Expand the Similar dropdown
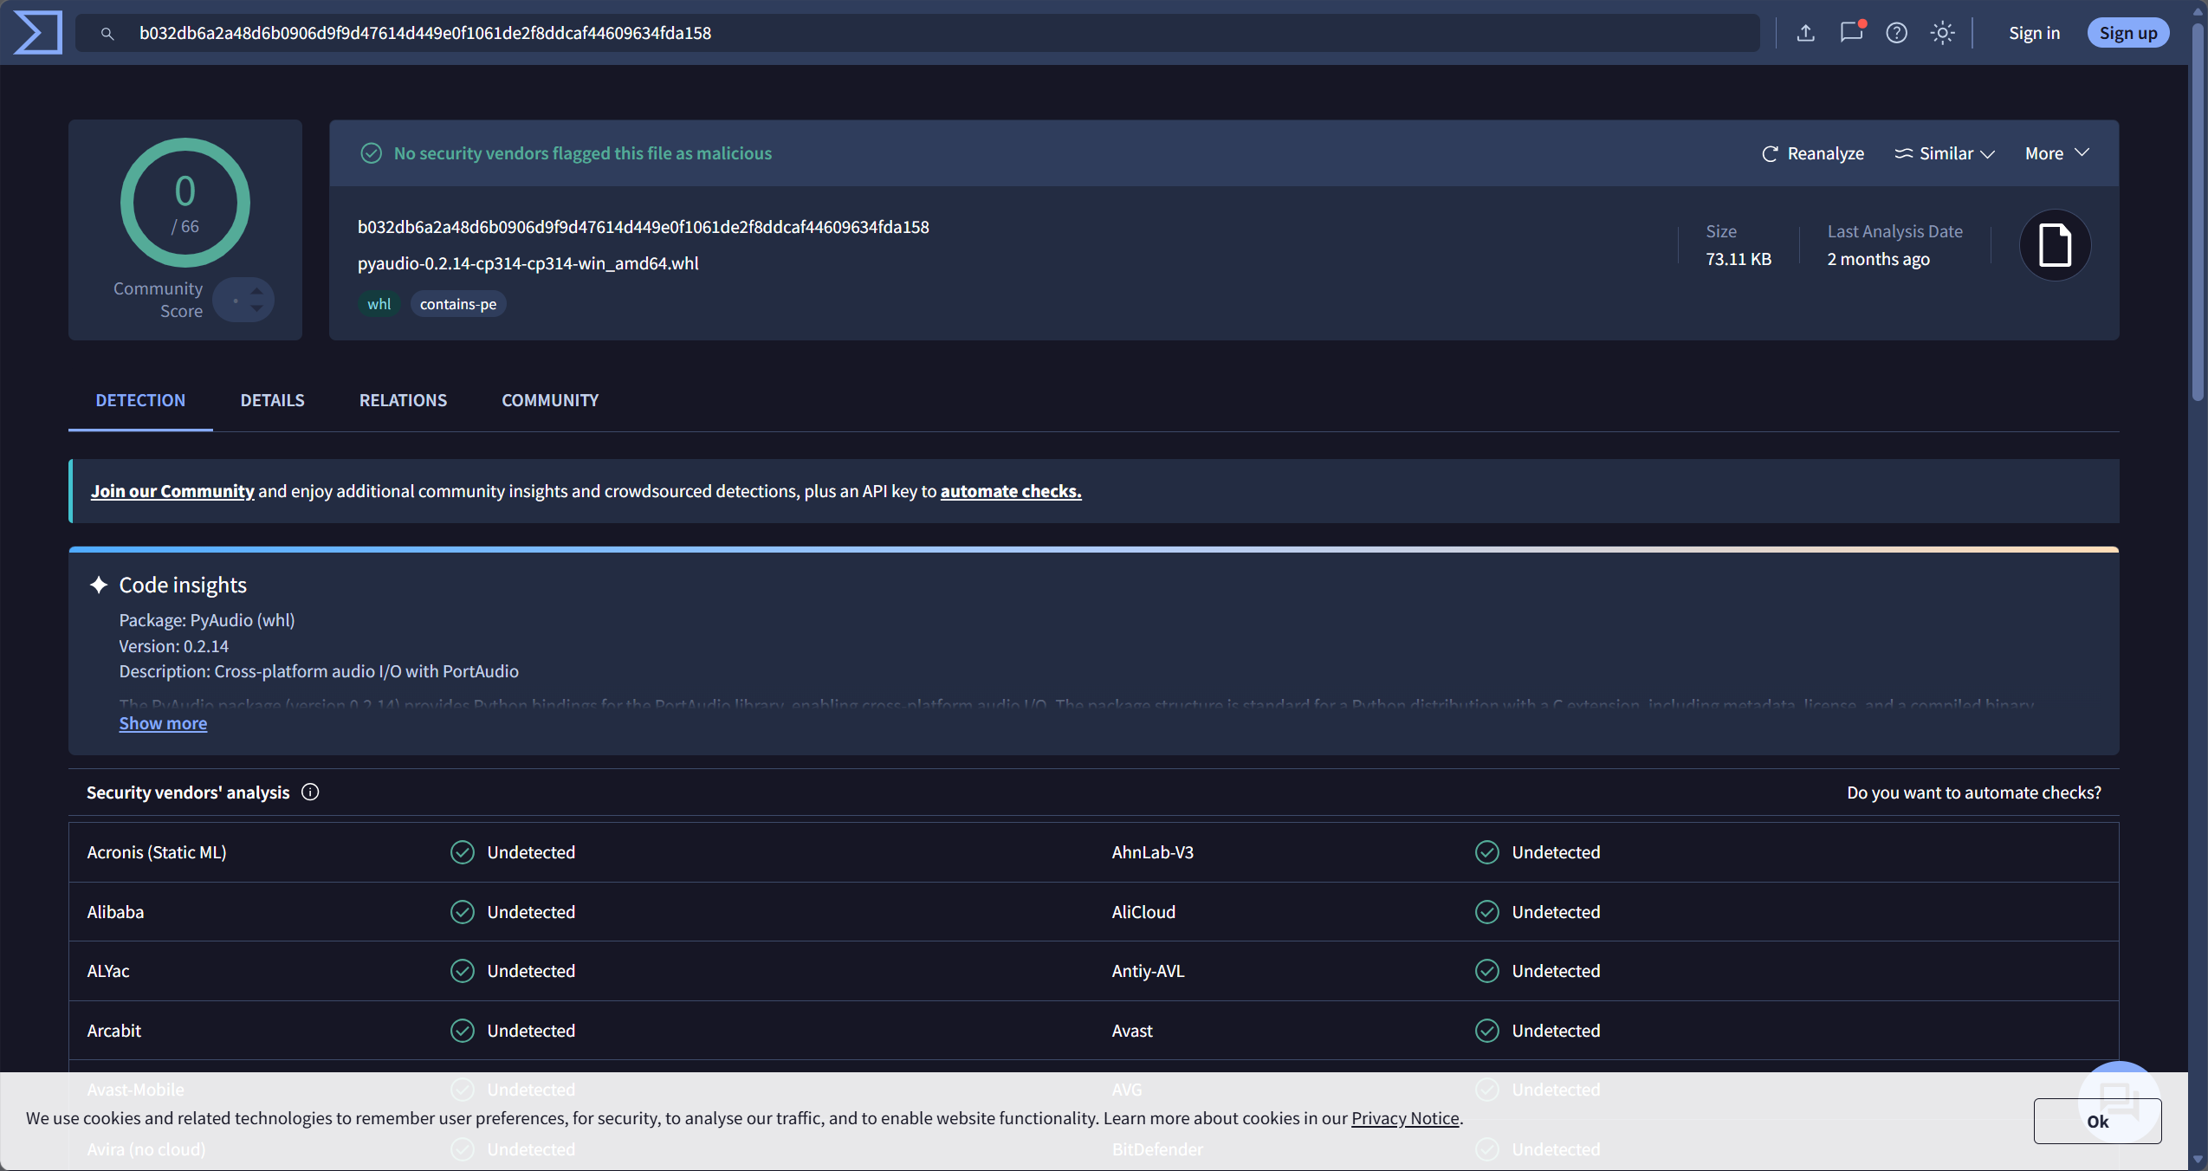 point(1946,153)
